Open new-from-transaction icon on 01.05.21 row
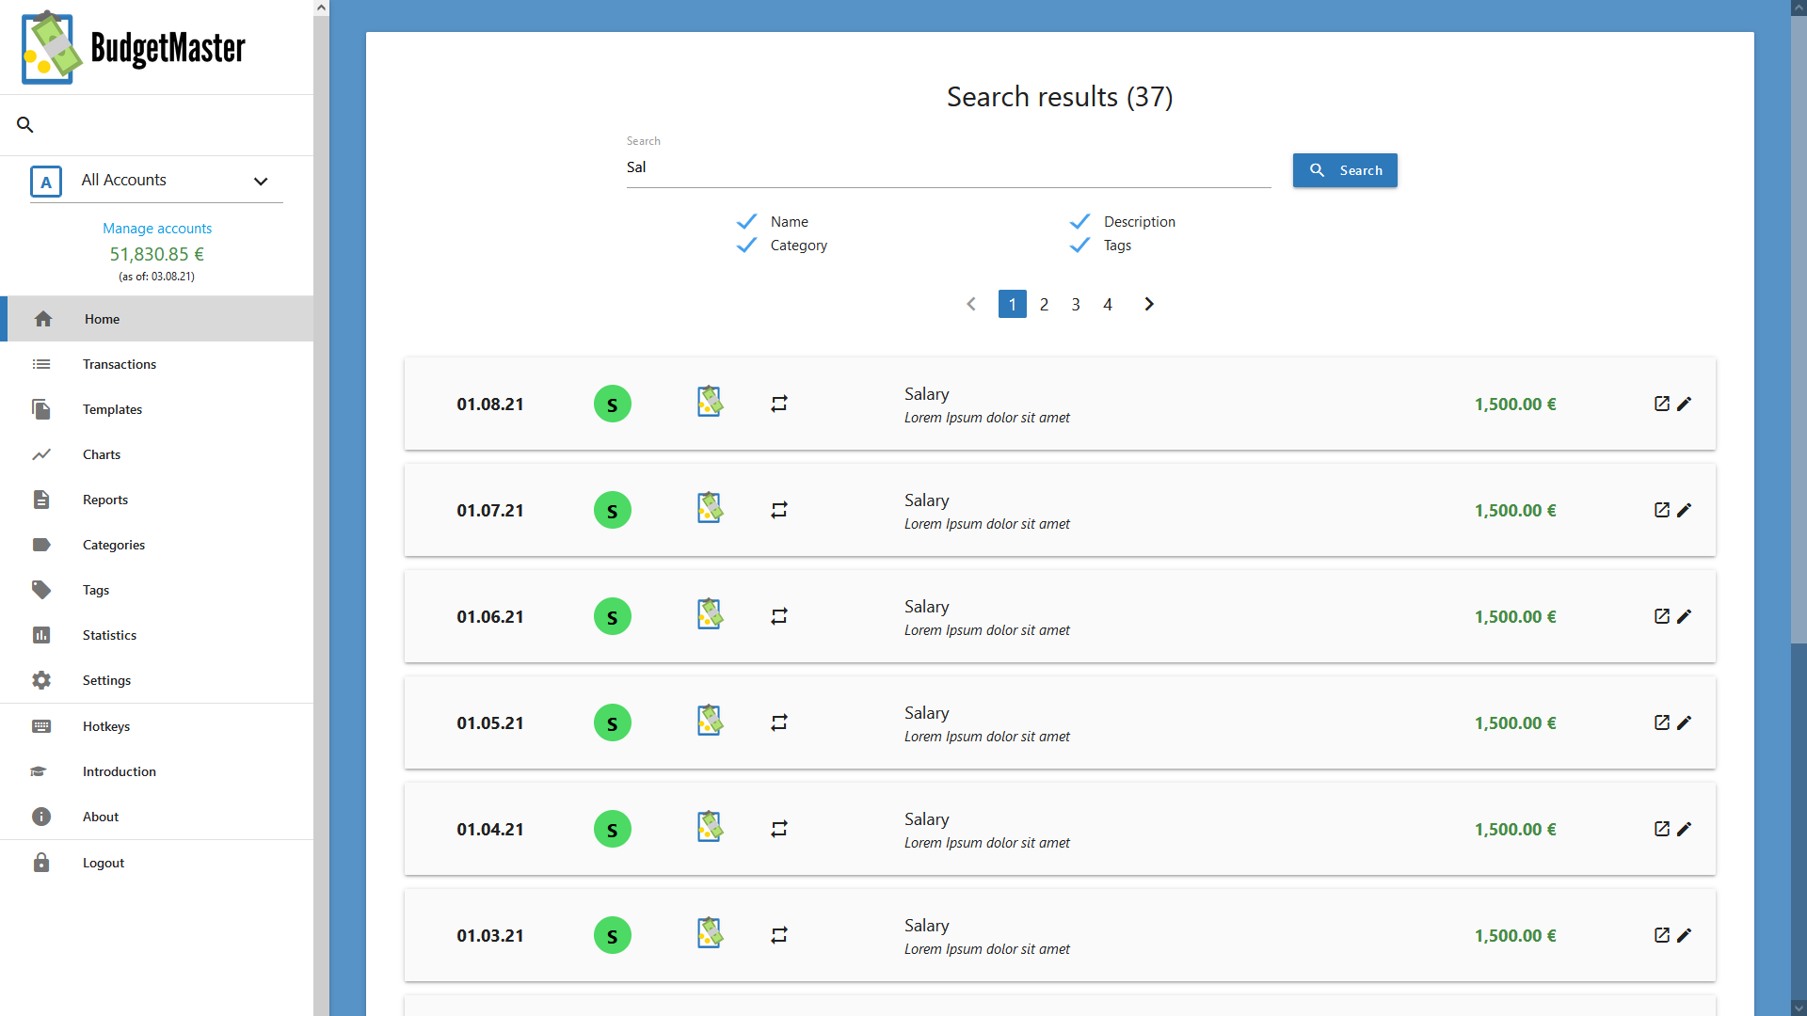Viewport: 1807px width, 1016px height. [x=1662, y=722]
